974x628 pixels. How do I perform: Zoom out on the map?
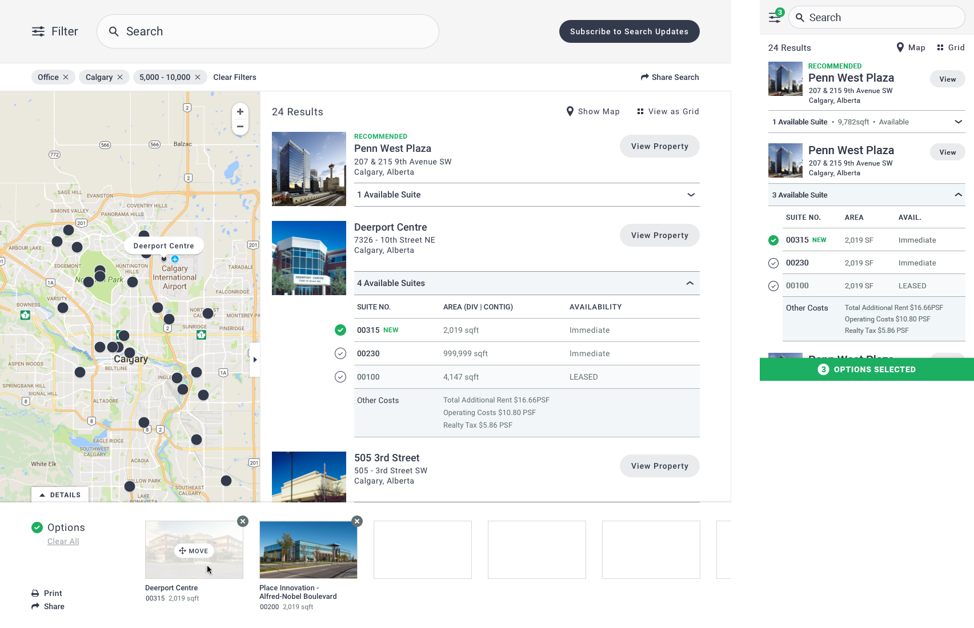(240, 127)
